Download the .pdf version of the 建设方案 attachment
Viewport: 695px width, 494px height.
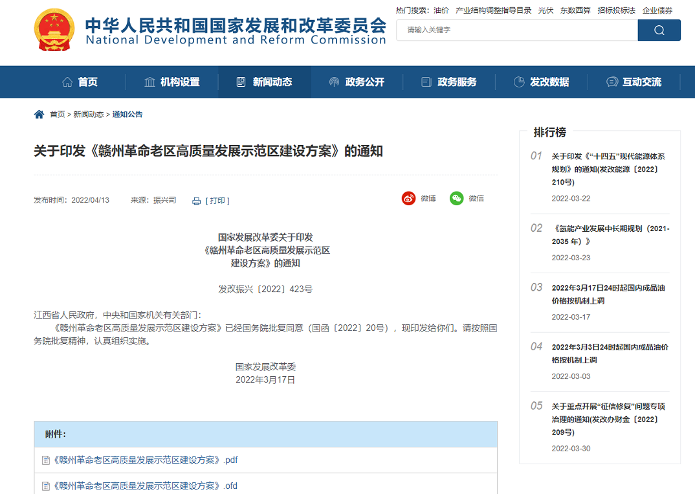(x=144, y=460)
